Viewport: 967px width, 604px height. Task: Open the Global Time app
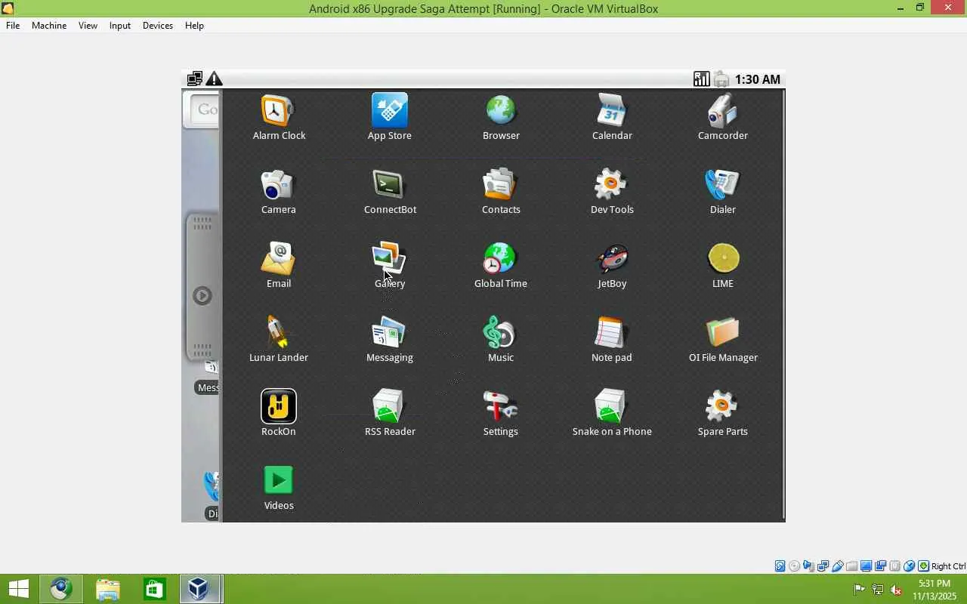(501, 266)
